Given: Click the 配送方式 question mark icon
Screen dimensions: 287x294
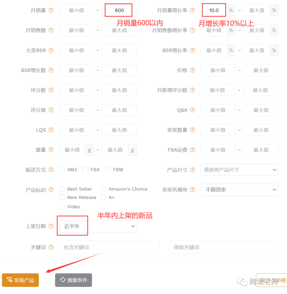Looking at the screenshot, I should [x=52, y=170].
